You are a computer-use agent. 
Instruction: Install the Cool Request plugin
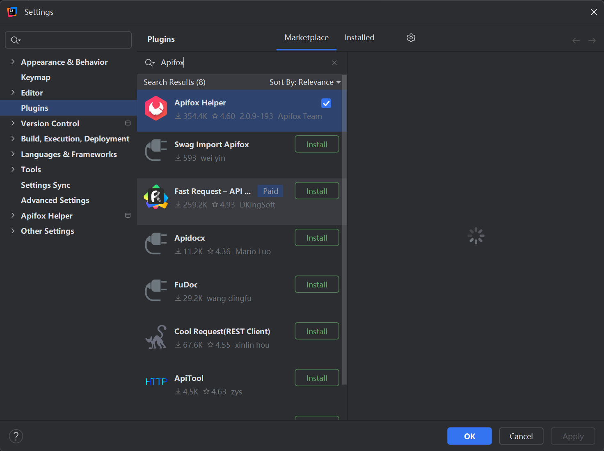click(x=317, y=331)
